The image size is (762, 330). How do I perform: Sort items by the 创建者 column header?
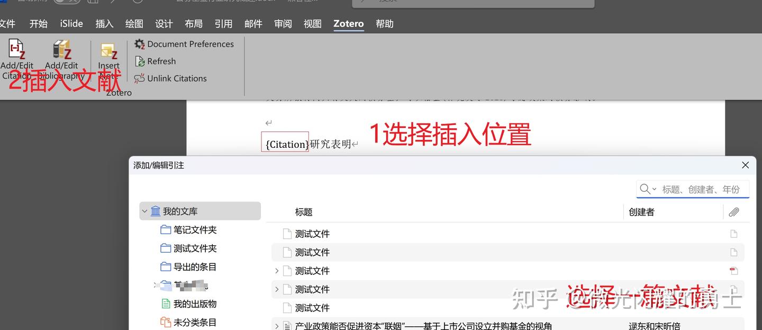click(641, 212)
